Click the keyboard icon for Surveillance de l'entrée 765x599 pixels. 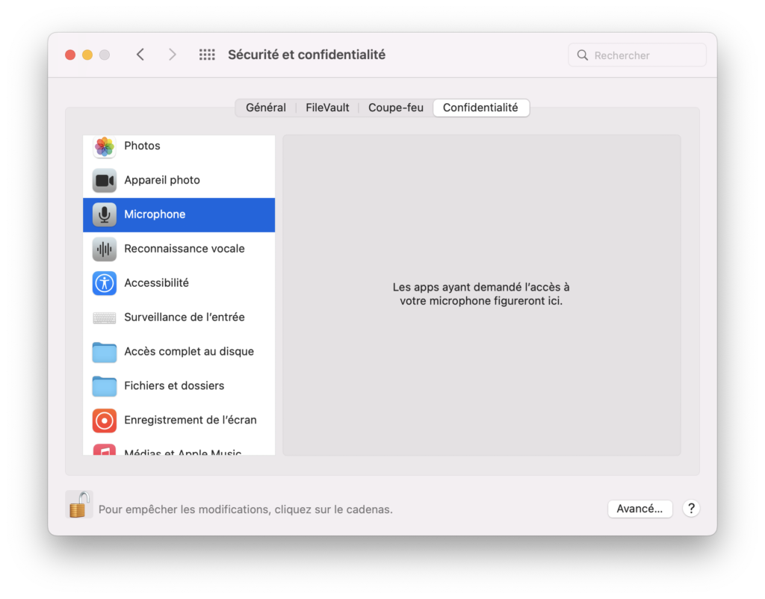pos(105,318)
